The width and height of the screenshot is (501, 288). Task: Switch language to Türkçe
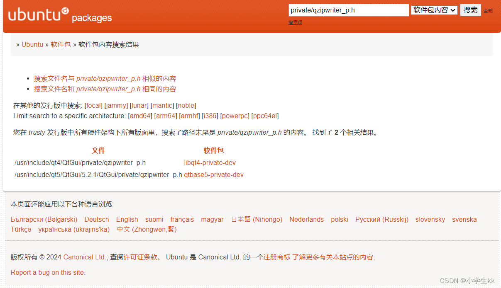point(21,230)
